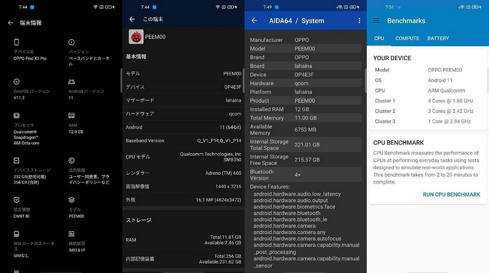The height and width of the screenshot is (273, 489).
Task: Tap the processor chip icon
Action: tap(16, 116)
